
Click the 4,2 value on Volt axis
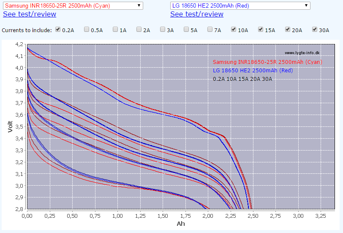tap(19, 44)
